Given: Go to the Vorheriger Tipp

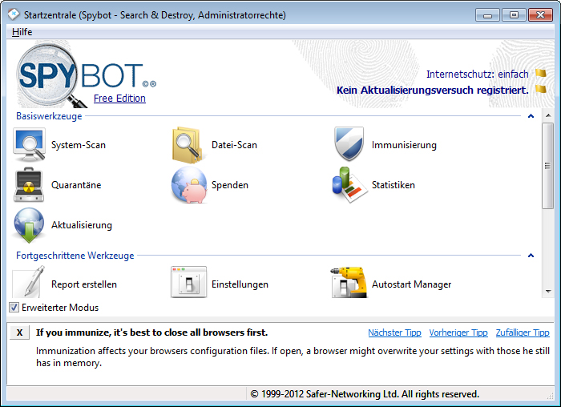Looking at the screenshot, I should (x=458, y=332).
